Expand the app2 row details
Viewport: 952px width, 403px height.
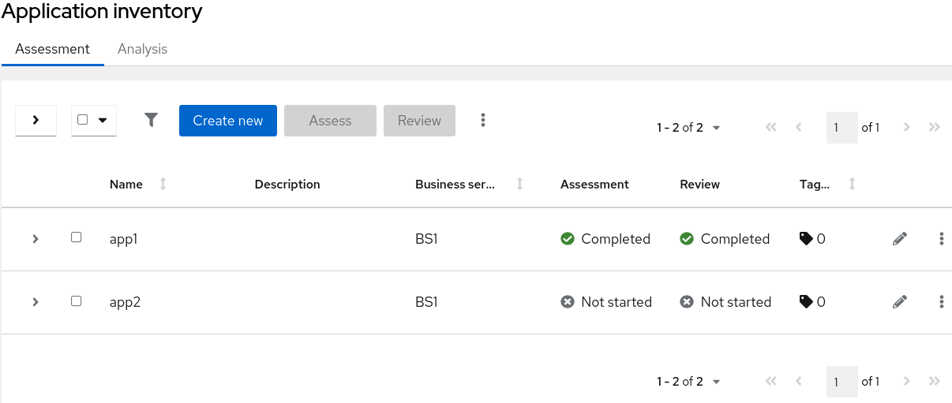[x=36, y=301]
